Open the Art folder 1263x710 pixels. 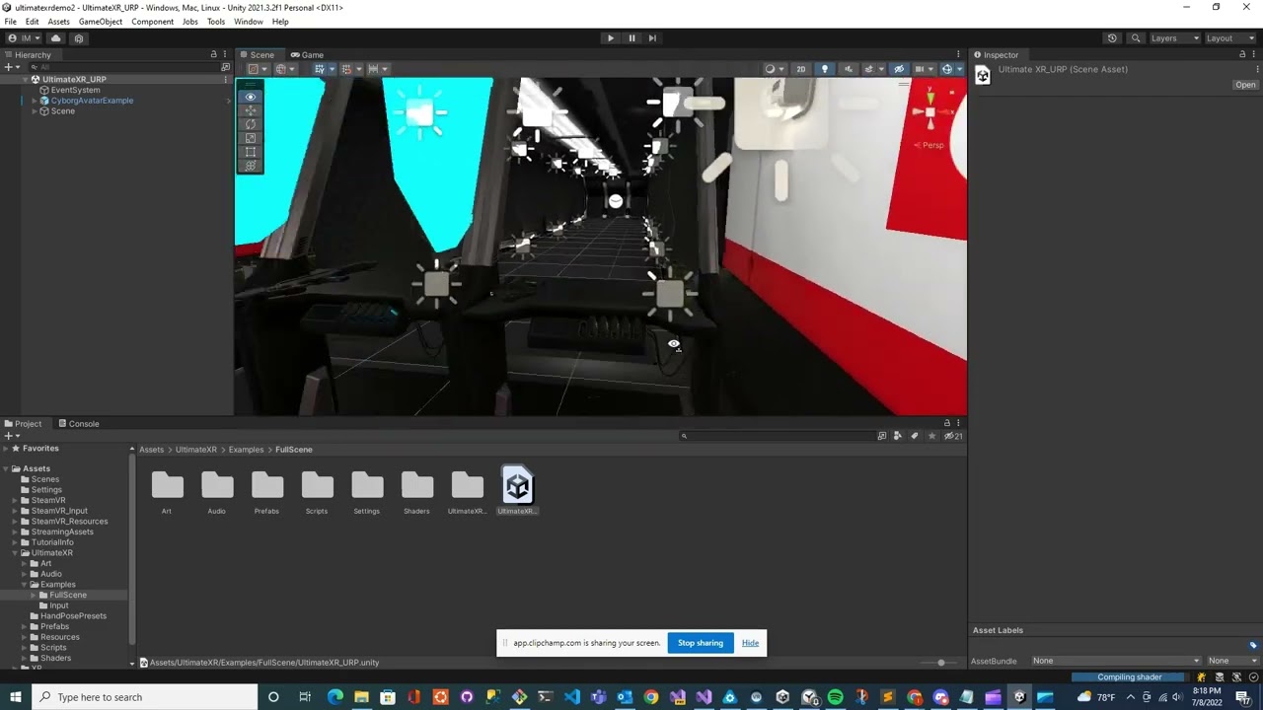point(167,485)
